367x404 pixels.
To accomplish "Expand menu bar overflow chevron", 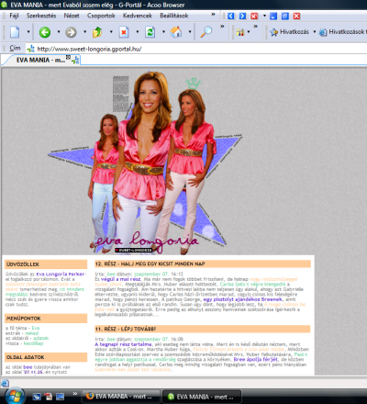I will click(213, 15).
